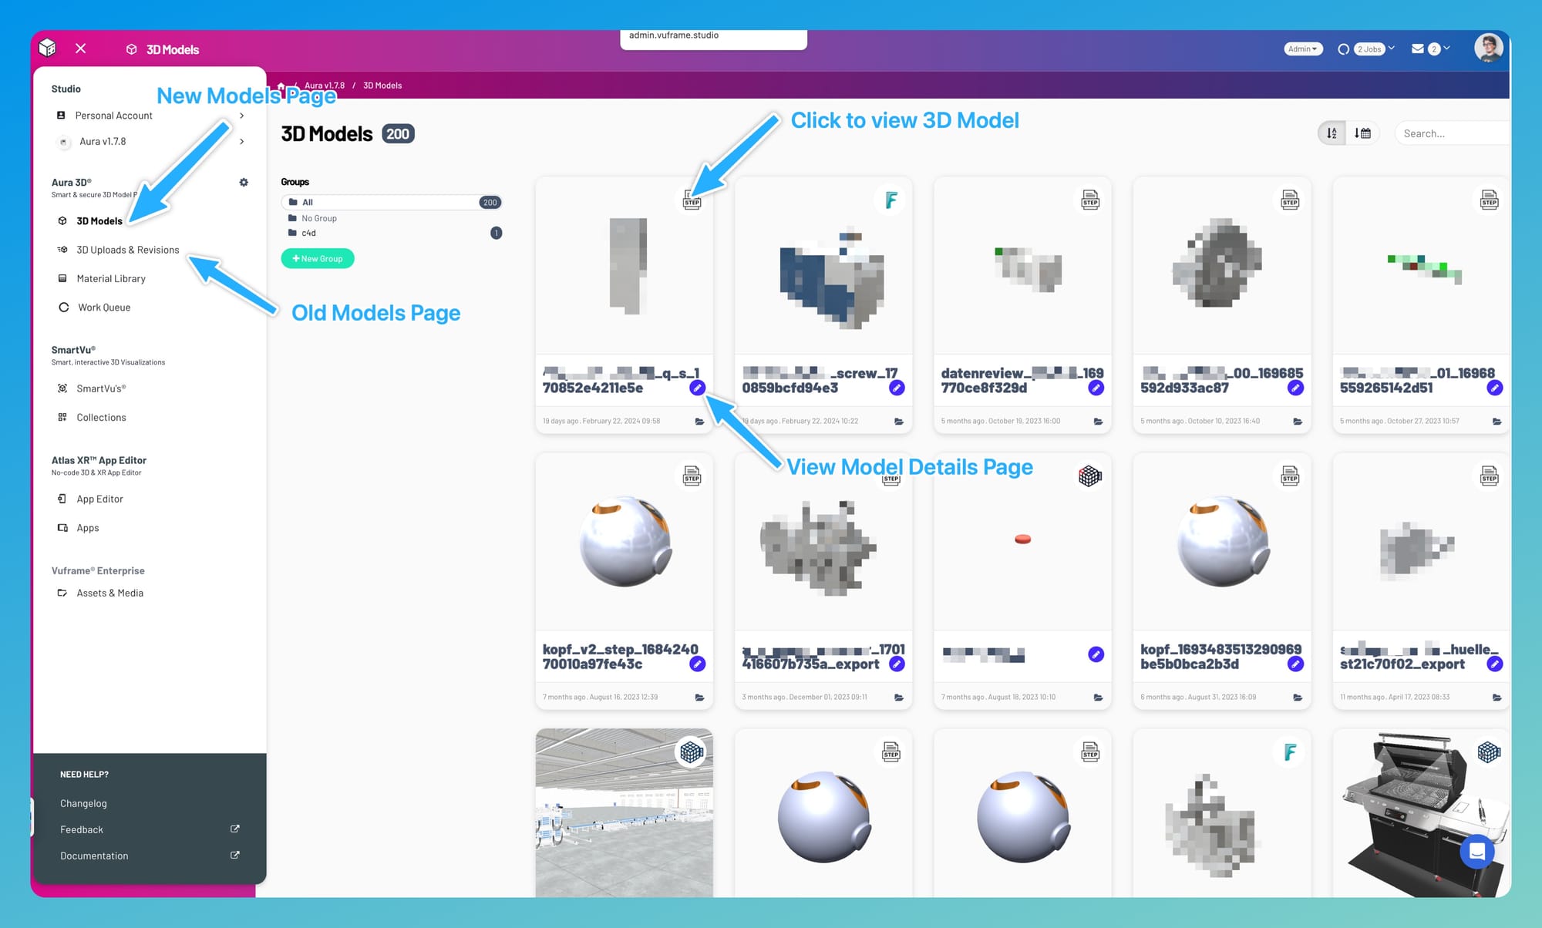Go to 3D Models in sidebar

tap(99, 221)
